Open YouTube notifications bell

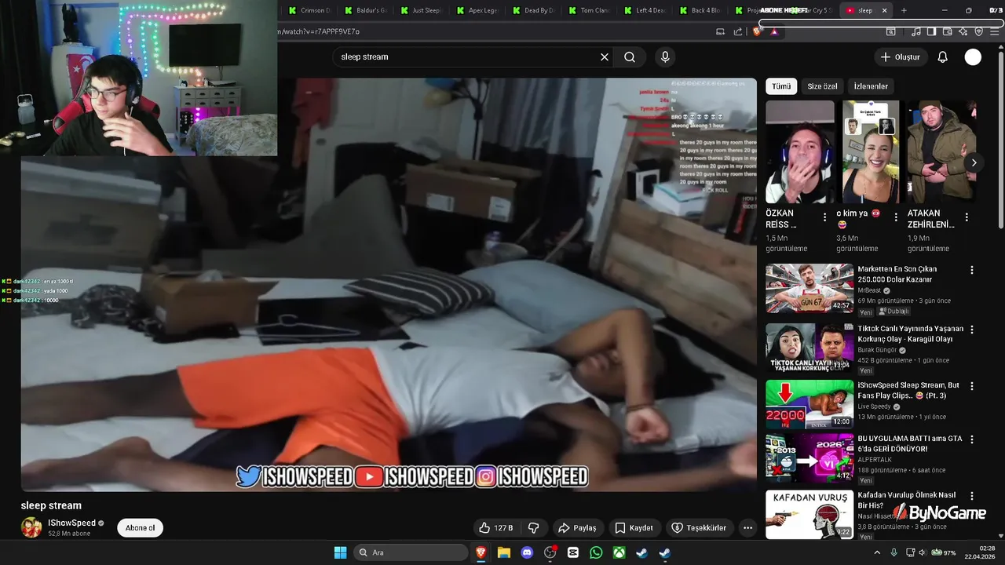coord(943,56)
